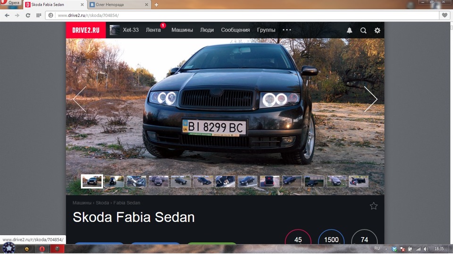Screen dimensions: 453x254
Task: Click the red game icon in taskbar
Action: point(57,249)
